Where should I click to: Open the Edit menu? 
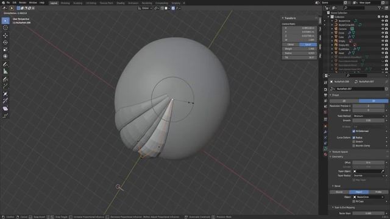tap(15, 2)
